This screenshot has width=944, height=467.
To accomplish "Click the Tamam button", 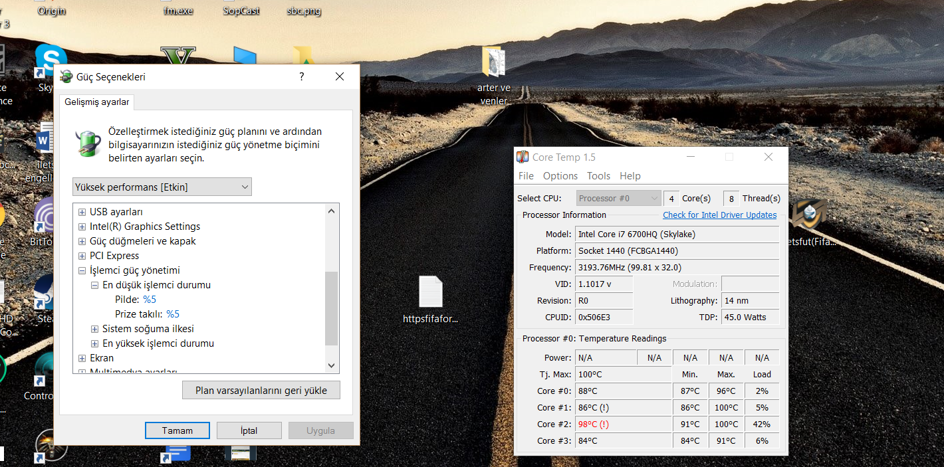I will point(177,430).
